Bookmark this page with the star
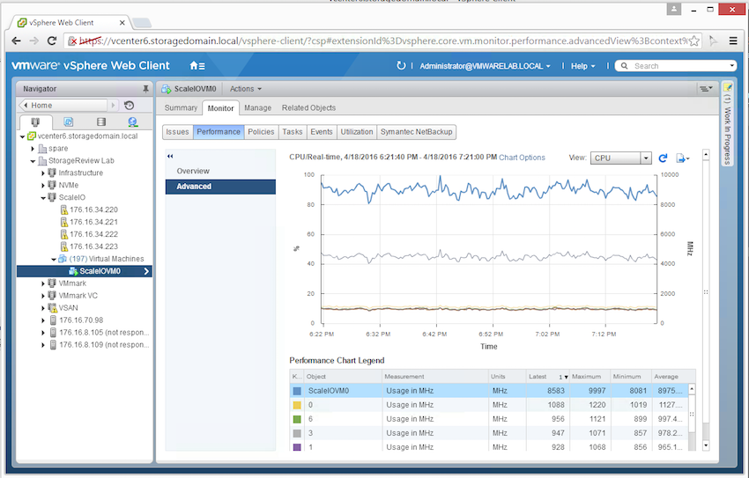The image size is (749, 478). click(x=694, y=41)
